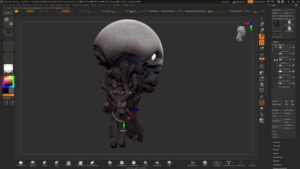Screen dimensions: 300x169
Task: Expand the Polygroups section
Action: coord(277,165)
